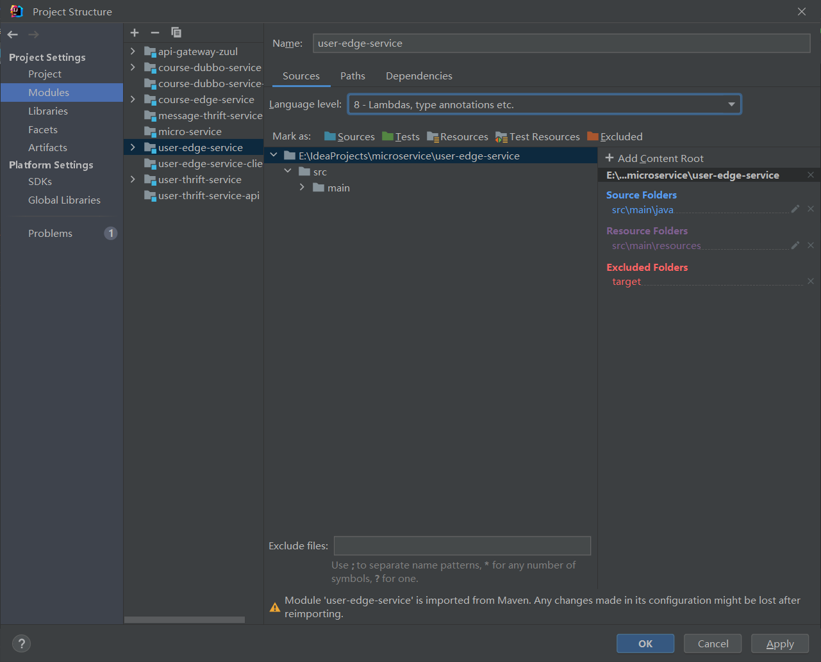Click the help question mark icon

click(x=21, y=643)
